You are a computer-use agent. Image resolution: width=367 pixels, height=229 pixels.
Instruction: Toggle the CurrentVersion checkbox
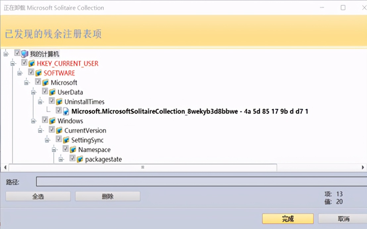coord(52,129)
